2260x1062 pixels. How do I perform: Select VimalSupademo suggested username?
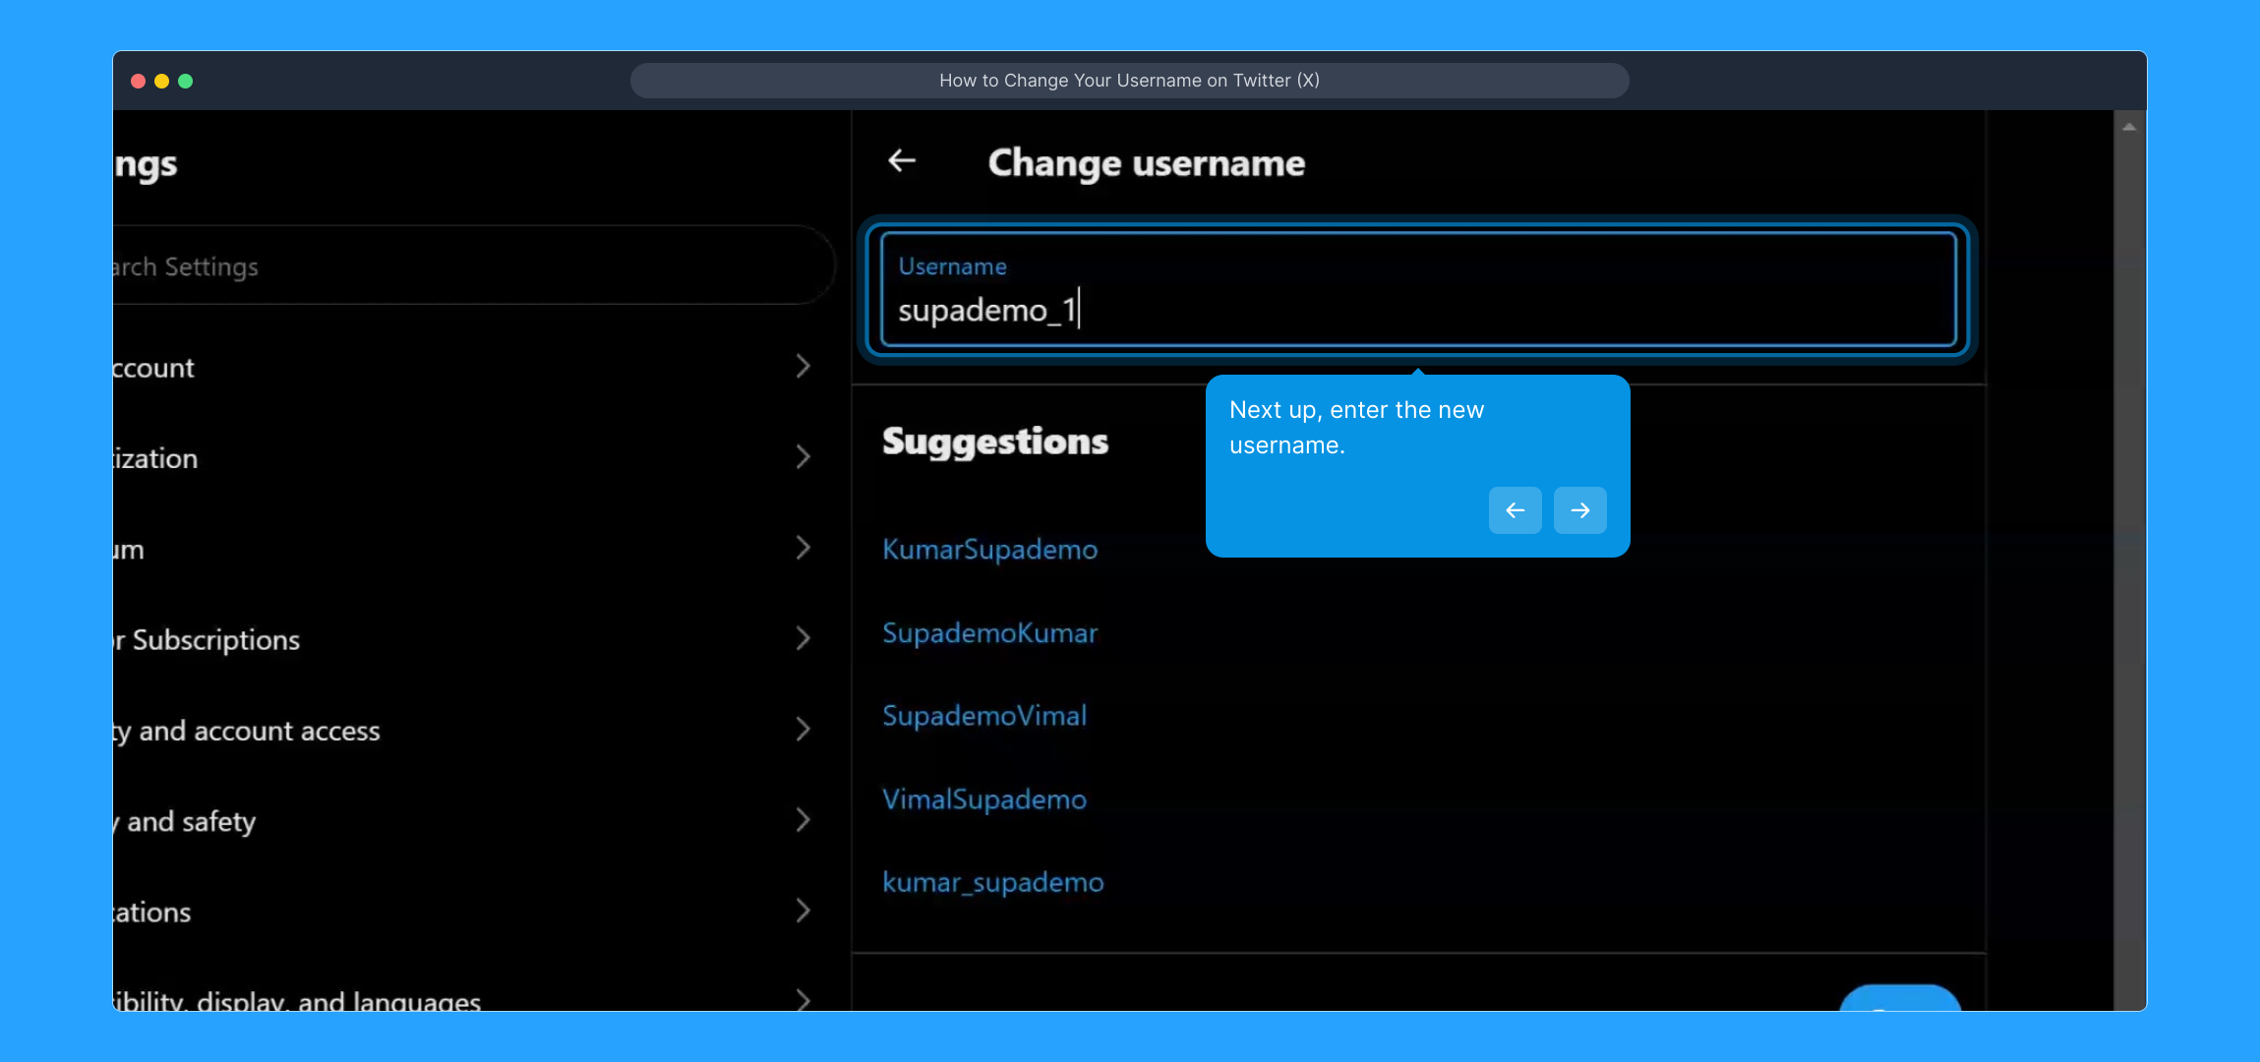click(984, 799)
